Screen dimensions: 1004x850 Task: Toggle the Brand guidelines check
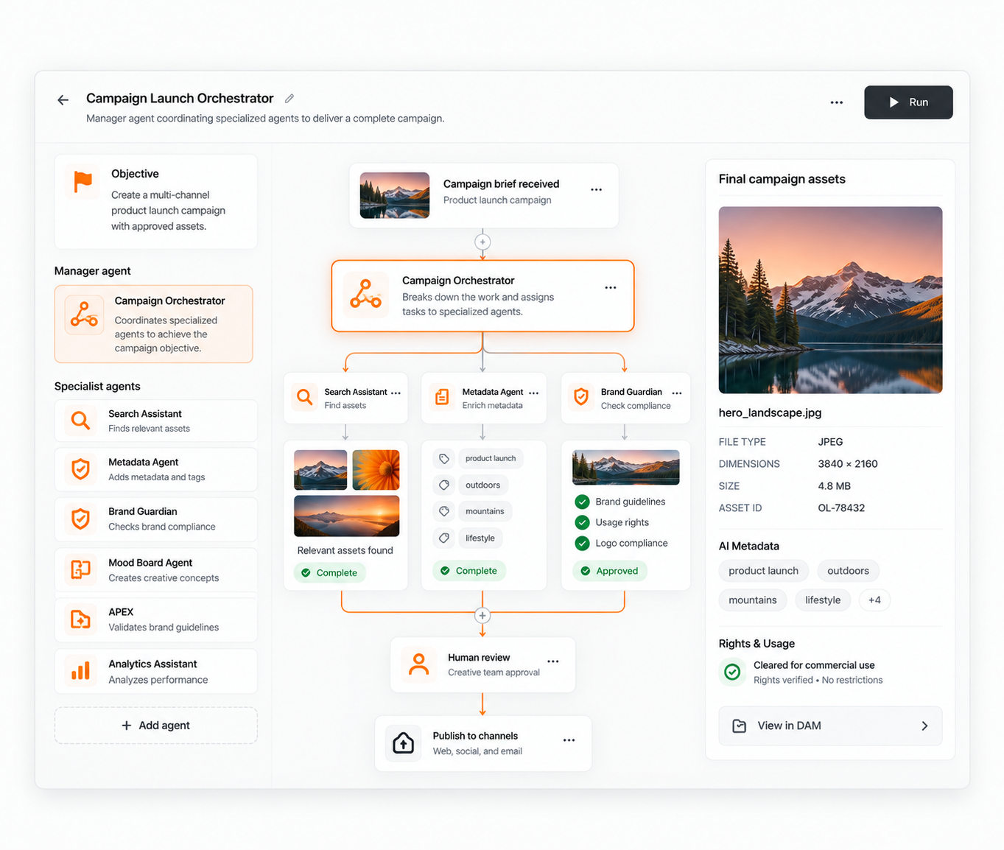[582, 502]
